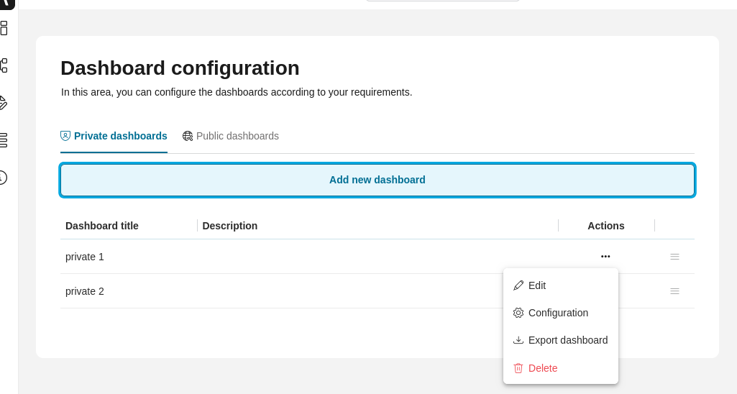
Task: Click the Dashboard title column header
Action: pyautogui.click(x=102, y=226)
